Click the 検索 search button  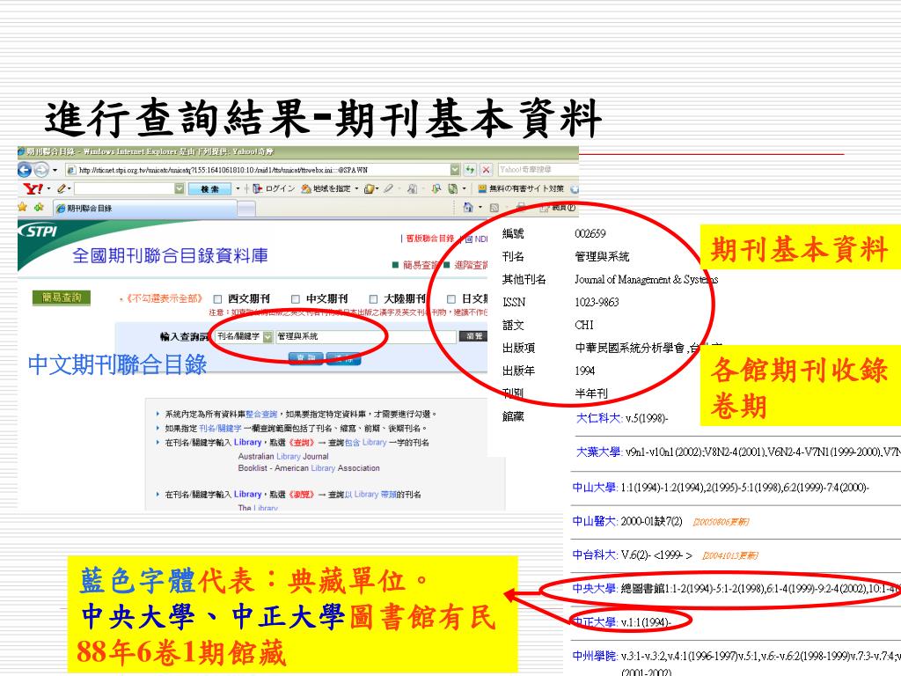click(209, 188)
